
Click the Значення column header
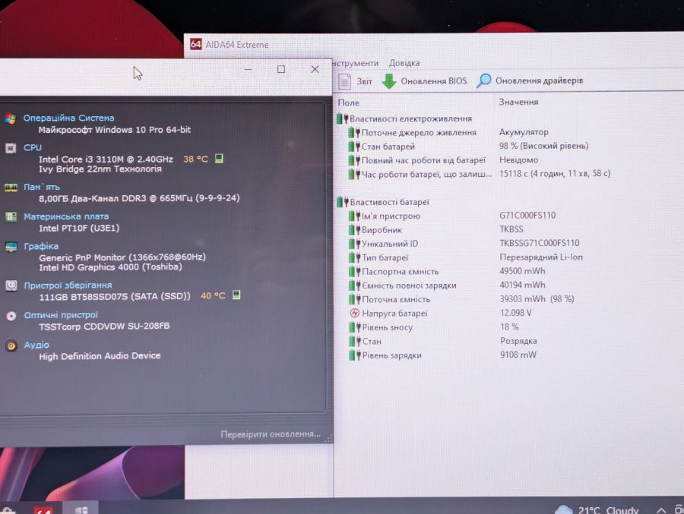click(x=518, y=102)
